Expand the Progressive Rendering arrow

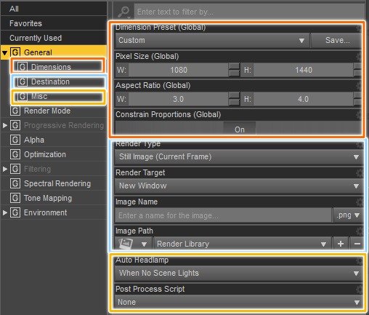point(5,125)
